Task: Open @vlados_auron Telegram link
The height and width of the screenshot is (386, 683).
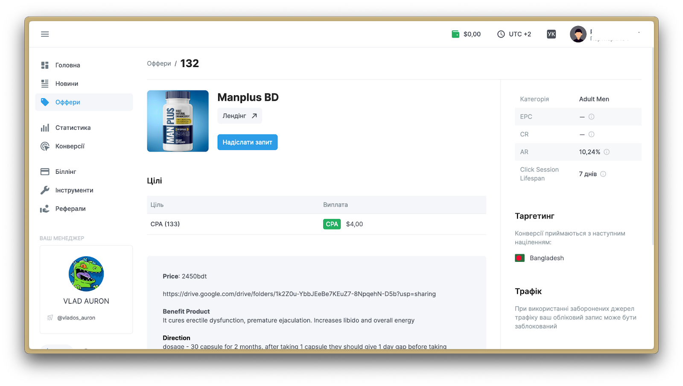Action: tap(76, 318)
